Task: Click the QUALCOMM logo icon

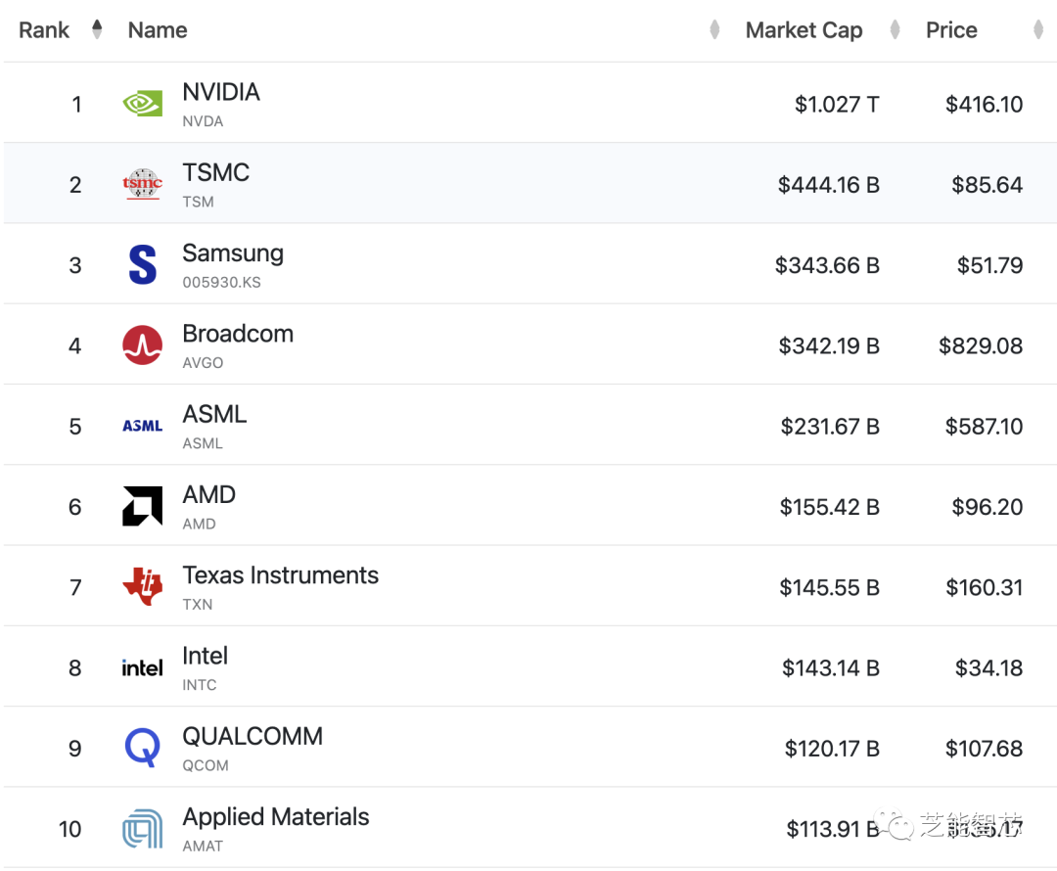Action: [x=142, y=749]
